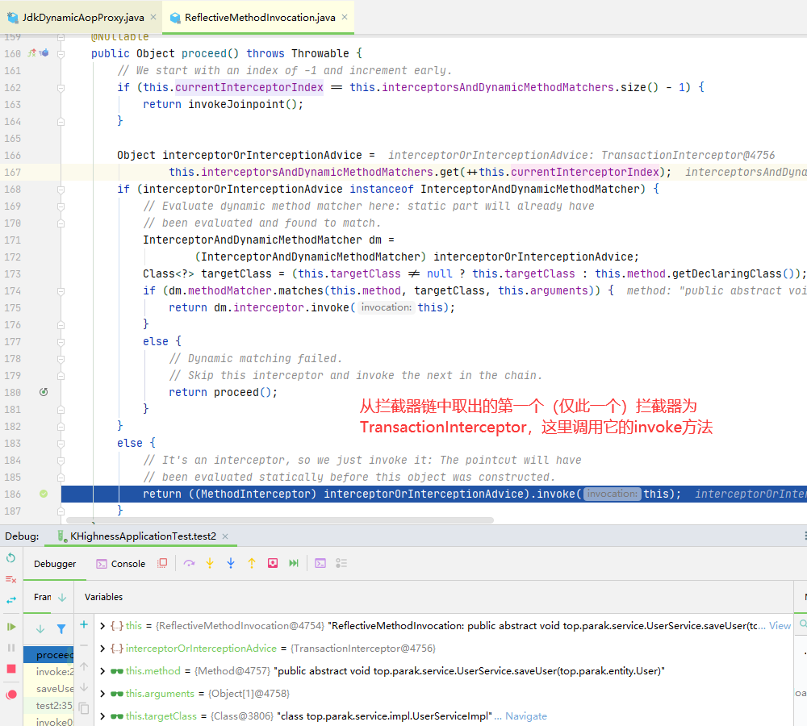This screenshot has width=807, height=726.
Task: Click the move watch up arrow
Action: coord(84,666)
